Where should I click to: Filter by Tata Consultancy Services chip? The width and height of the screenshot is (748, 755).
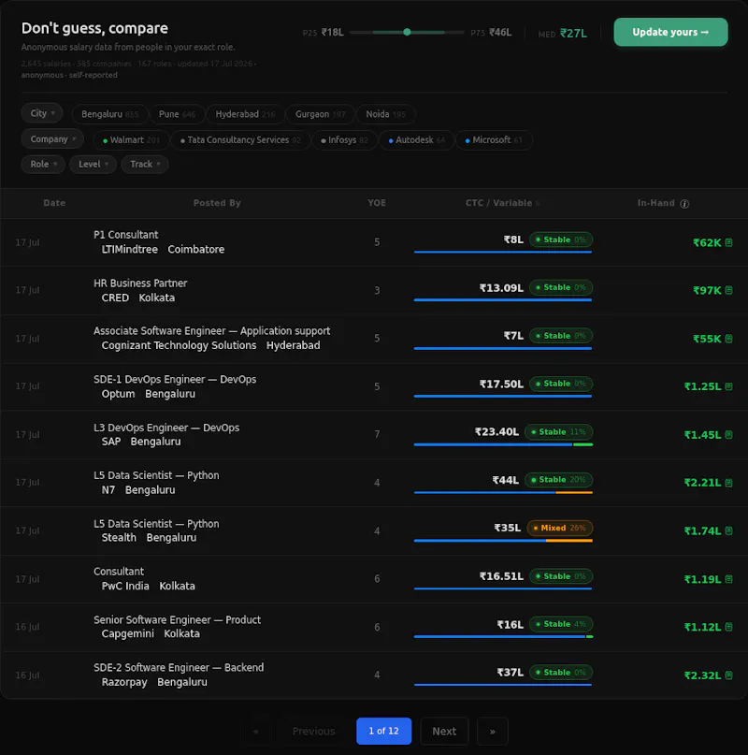click(x=240, y=140)
